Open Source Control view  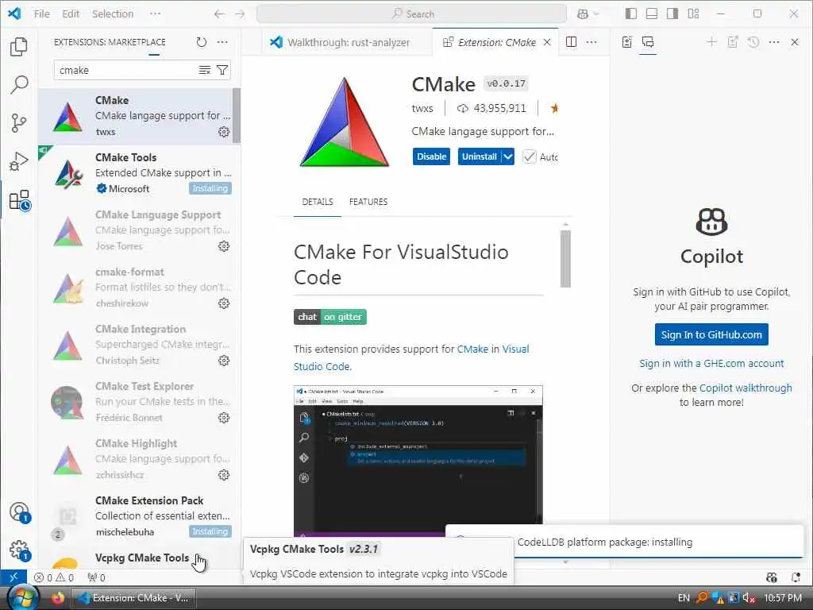coord(19,123)
